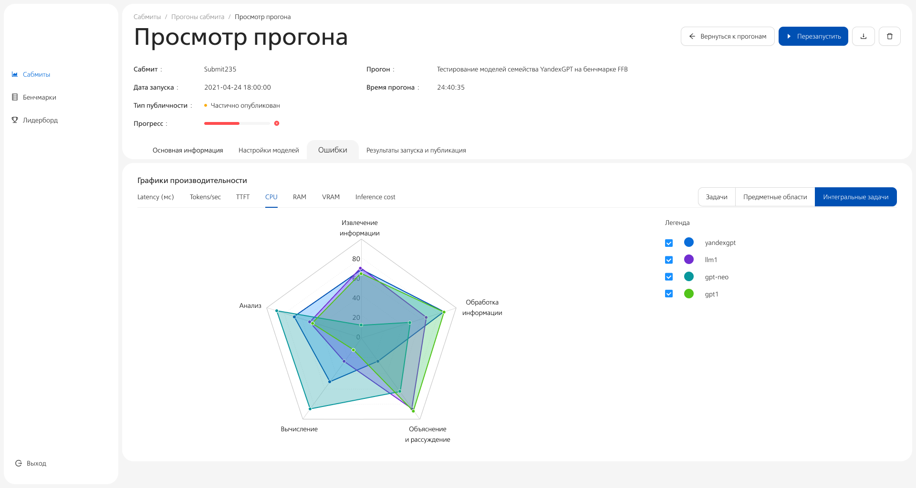Open the Основная информация tab

188,150
